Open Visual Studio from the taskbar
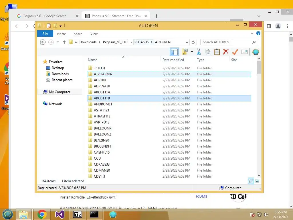 60,214
